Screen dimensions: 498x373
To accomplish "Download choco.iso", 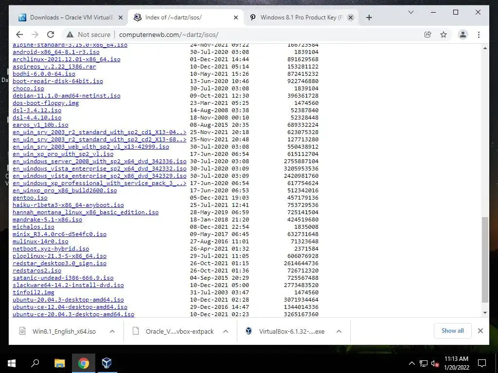I will [x=28, y=88].
